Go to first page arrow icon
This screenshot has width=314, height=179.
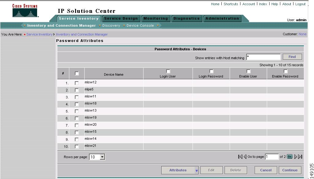coord(240,157)
